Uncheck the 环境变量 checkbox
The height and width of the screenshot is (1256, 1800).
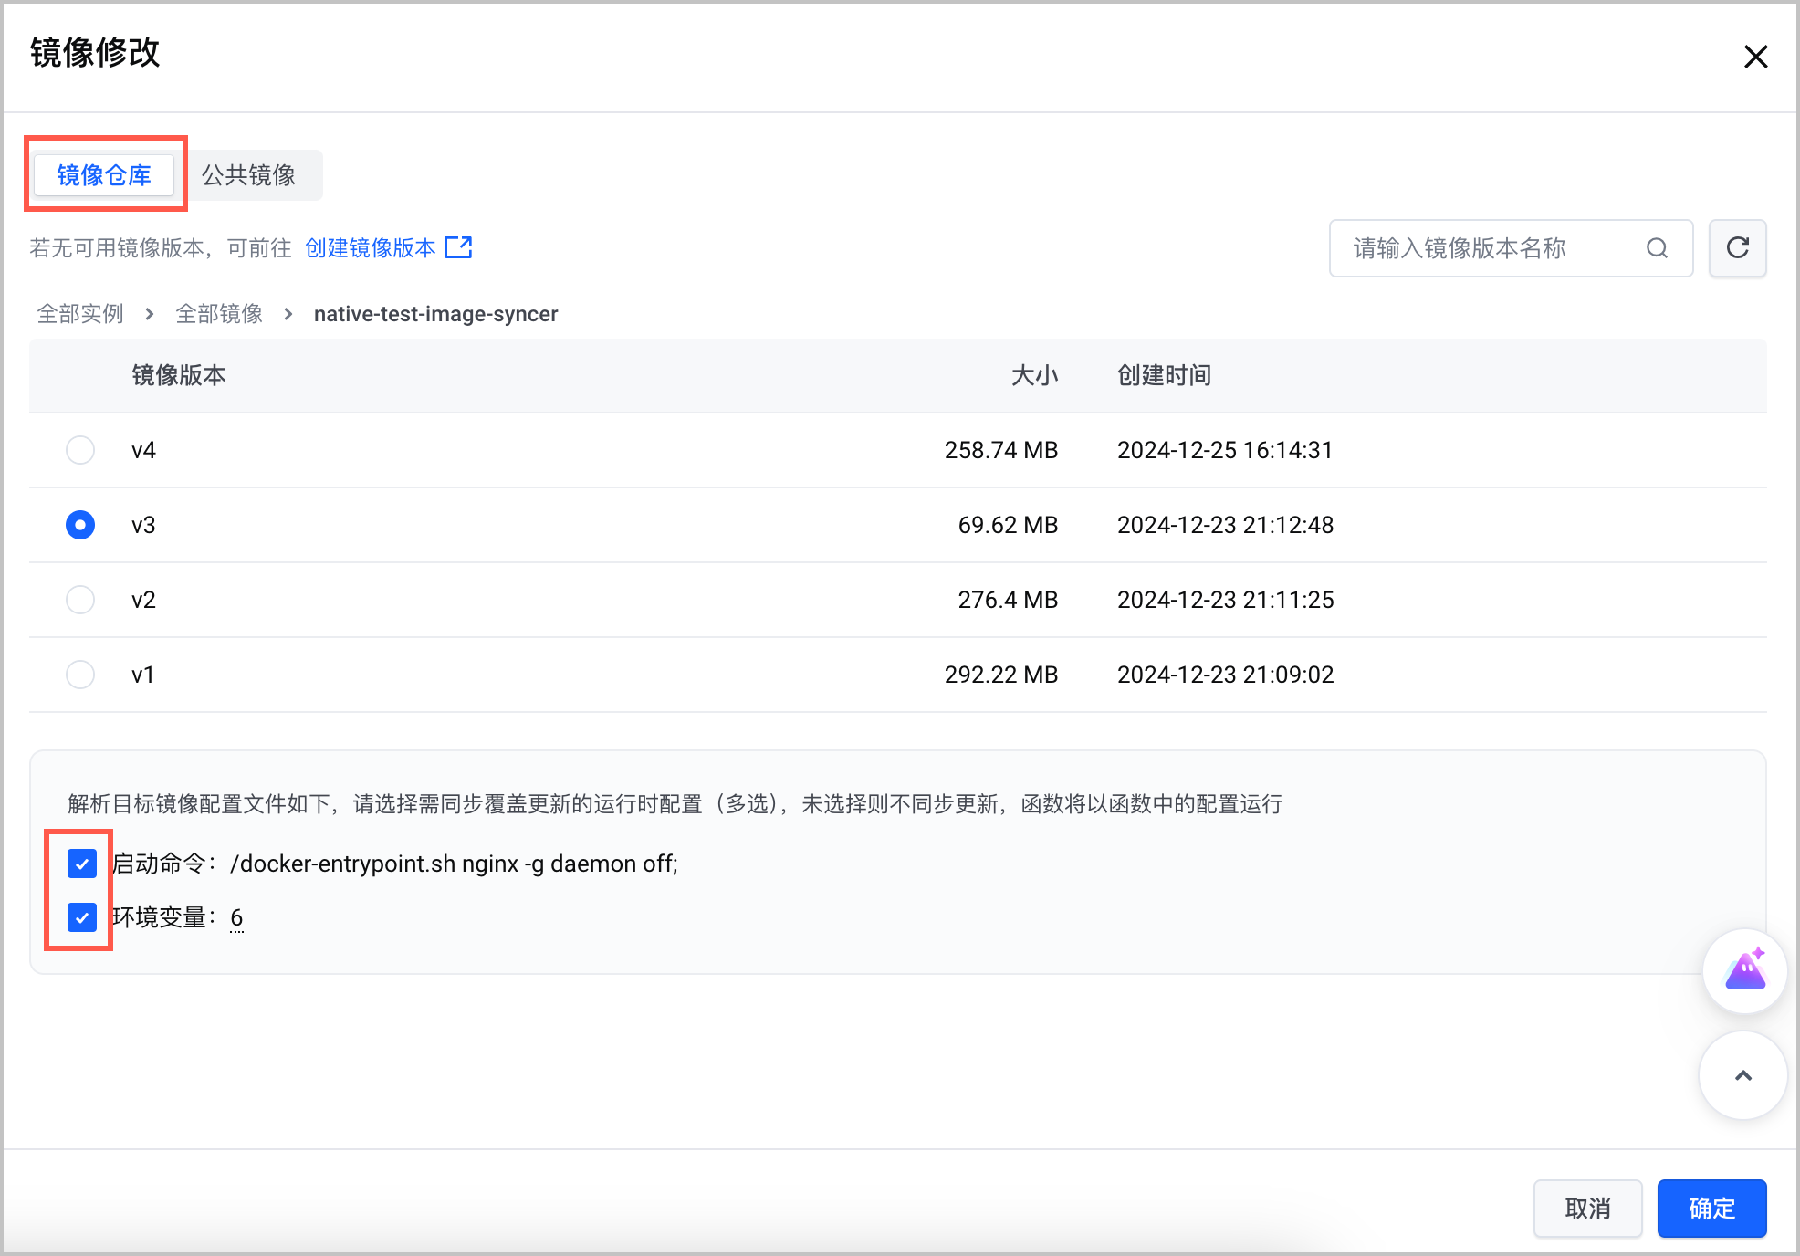[82, 917]
